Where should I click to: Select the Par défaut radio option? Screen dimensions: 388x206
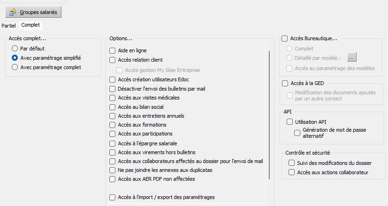(15, 49)
